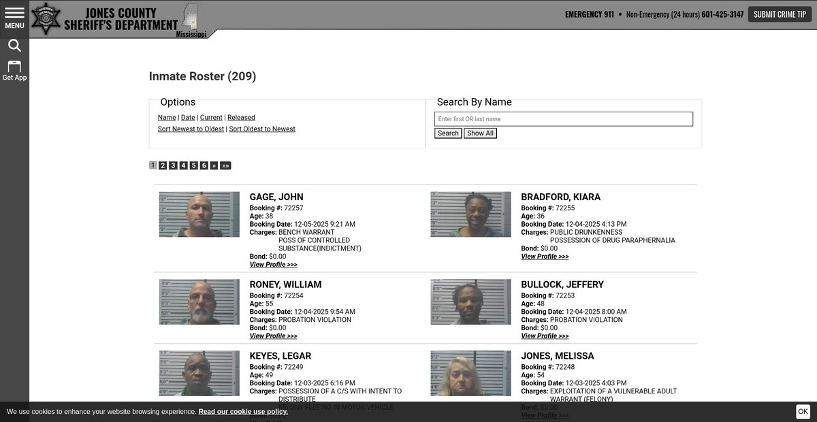Screen dimensions: 817x422
Task: Click booking number 72249 for Legar Keyes
Action: click(x=293, y=368)
